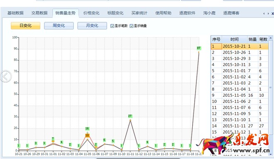The width and height of the screenshot is (274, 159).
Task: Select the 2015-11-10 table row
Action: point(240,120)
